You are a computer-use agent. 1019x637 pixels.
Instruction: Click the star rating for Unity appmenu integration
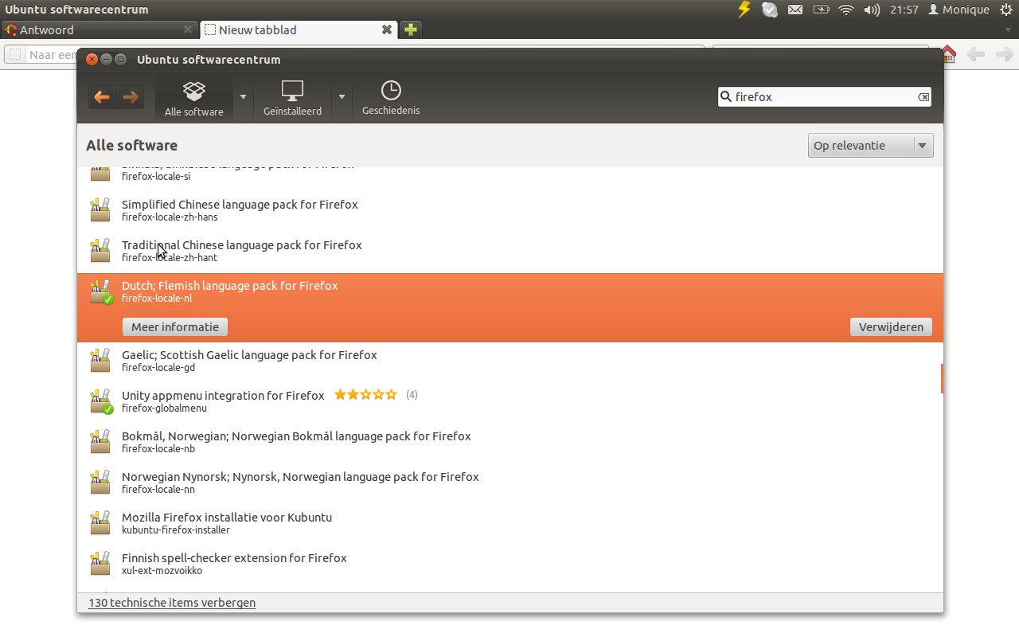[x=365, y=395]
